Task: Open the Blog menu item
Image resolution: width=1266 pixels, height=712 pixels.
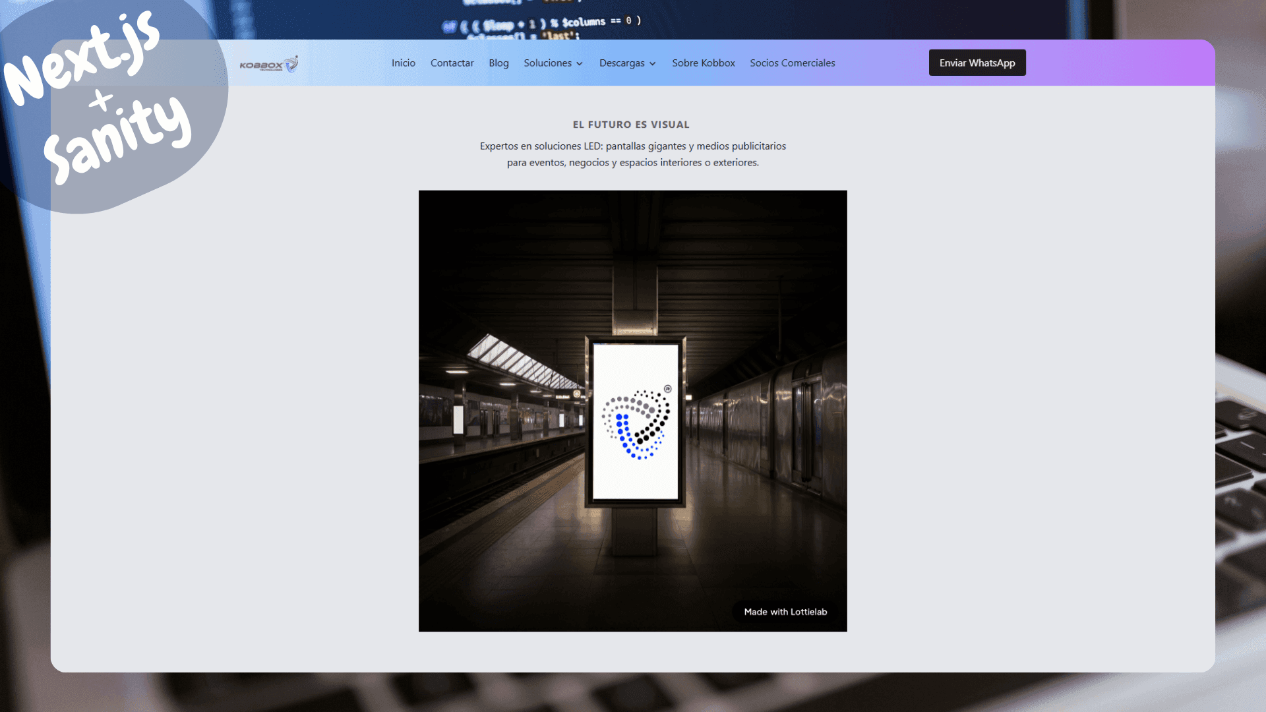Action: pyautogui.click(x=498, y=63)
